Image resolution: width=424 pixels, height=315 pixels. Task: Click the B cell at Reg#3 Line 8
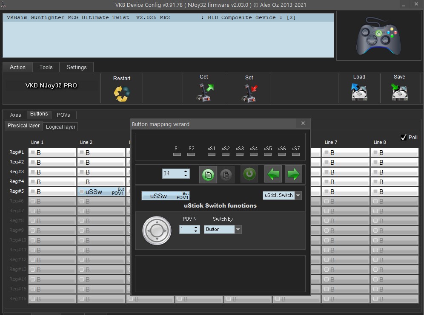[395, 172]
